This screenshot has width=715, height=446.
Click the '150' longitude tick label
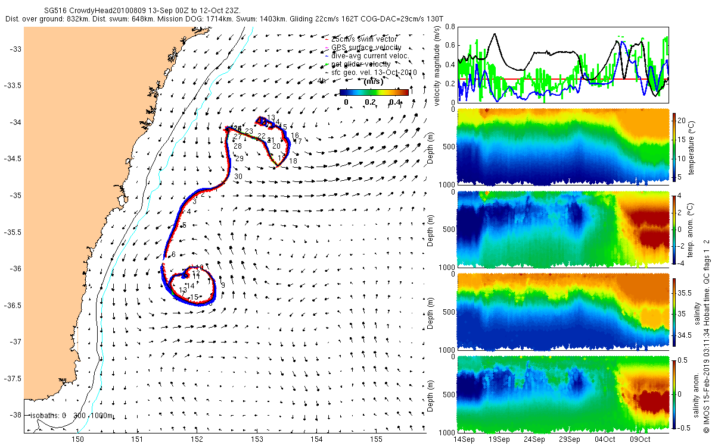pyautogui.click(x=78, y=439)
